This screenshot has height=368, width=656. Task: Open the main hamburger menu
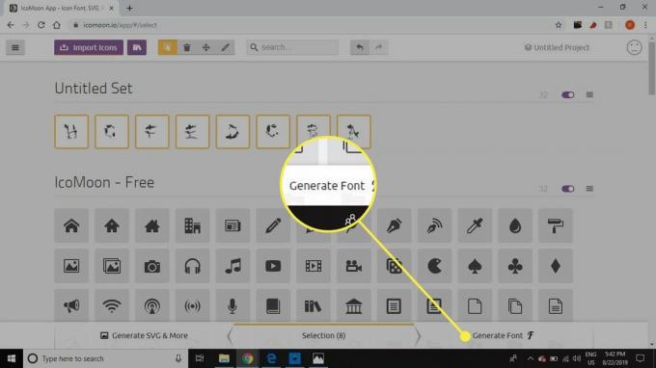pos(15,47)
